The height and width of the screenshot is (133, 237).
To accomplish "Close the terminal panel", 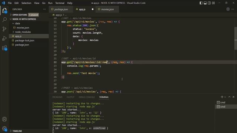I will pyautogui.click(x=234, y=97).
